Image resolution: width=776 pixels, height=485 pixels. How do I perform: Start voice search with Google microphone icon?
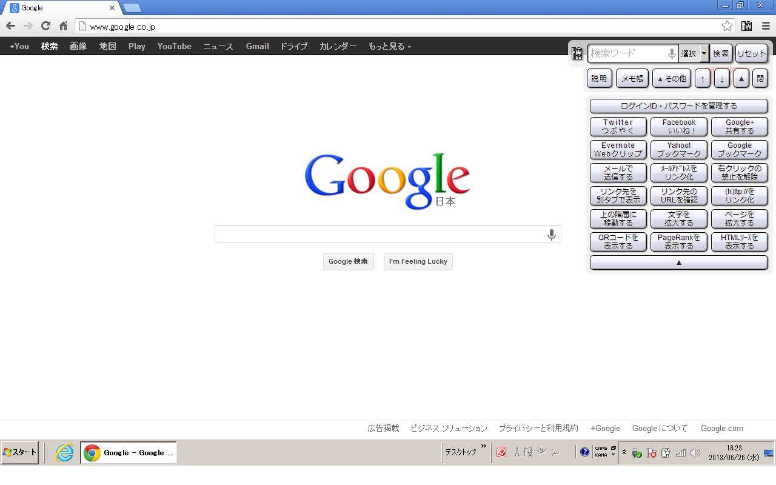551,235
